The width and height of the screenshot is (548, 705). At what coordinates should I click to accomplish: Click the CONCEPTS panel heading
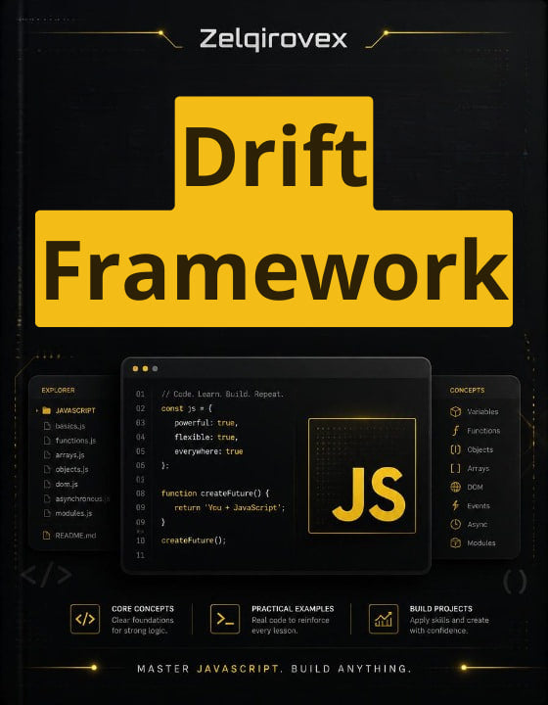[x=467, y=391]
